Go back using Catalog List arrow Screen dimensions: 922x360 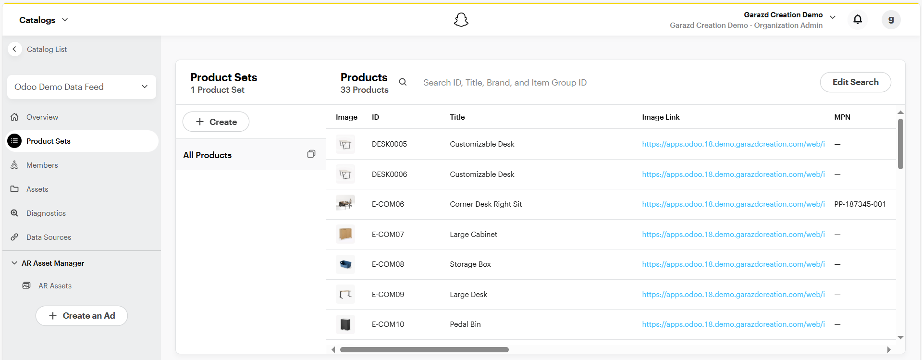pyautogui.click(x=15, y=49)
